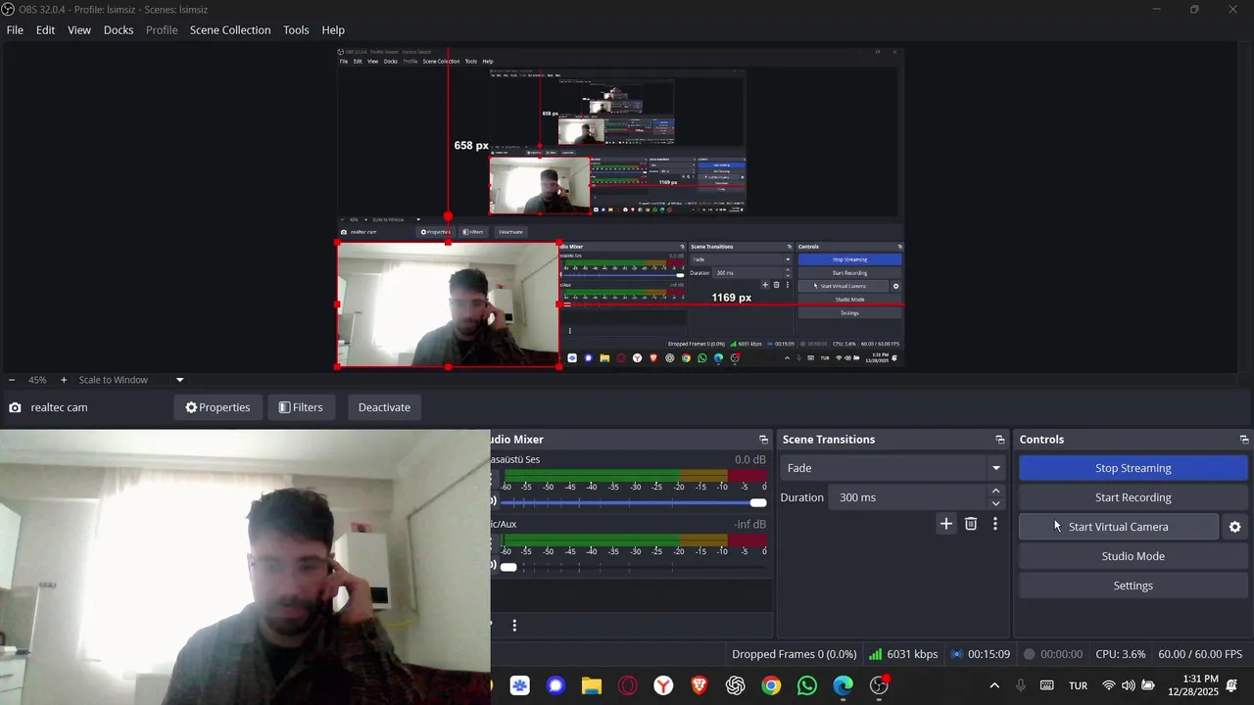Open OBS Studio from the taskbar

pyautogui.click(x=879, y=685)
